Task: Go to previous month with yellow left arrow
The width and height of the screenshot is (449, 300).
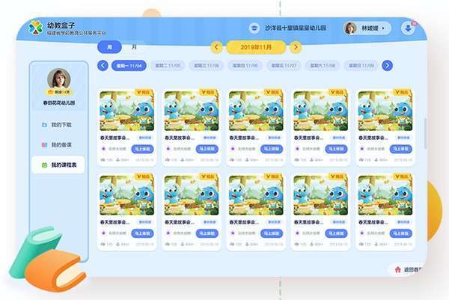Action: 216,47
